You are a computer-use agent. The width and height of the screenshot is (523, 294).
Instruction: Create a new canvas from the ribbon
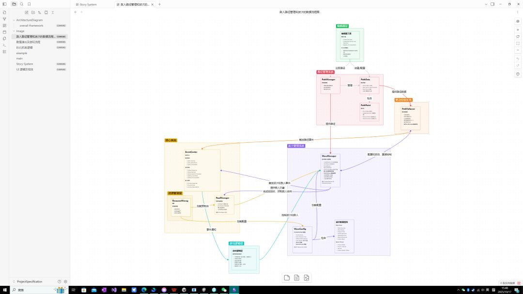(4, 25)
